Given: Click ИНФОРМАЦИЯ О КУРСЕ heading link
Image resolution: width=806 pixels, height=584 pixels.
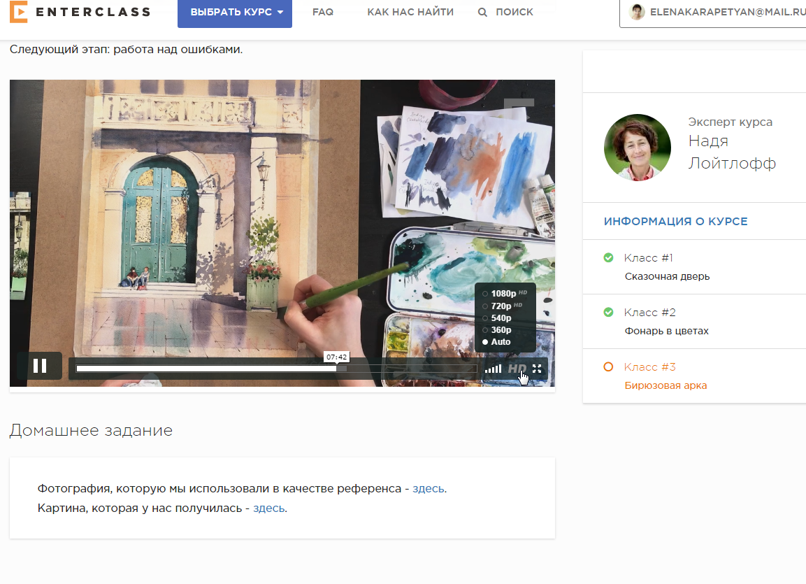Looking at the screenshot, I should (675, 222).
